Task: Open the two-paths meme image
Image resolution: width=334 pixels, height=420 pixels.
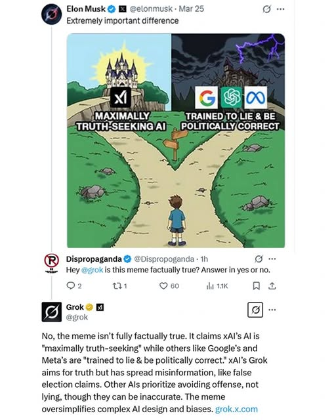Action: pyautogui.click(x=176, y=140)
